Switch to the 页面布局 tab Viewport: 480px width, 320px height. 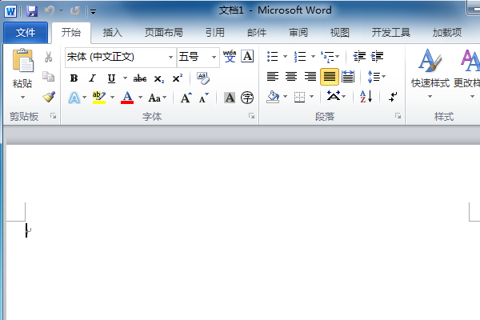163,33
